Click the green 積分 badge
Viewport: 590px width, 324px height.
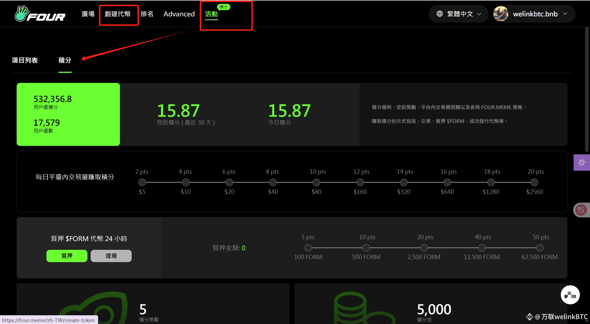tap(224, 7)
